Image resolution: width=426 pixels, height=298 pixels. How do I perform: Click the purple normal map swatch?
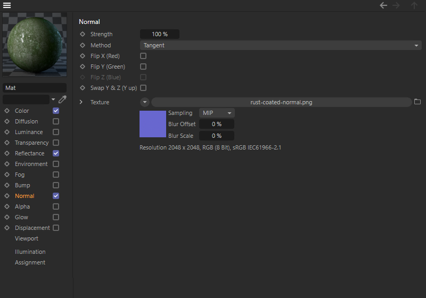pyautogui.click(x=153, y=124)
